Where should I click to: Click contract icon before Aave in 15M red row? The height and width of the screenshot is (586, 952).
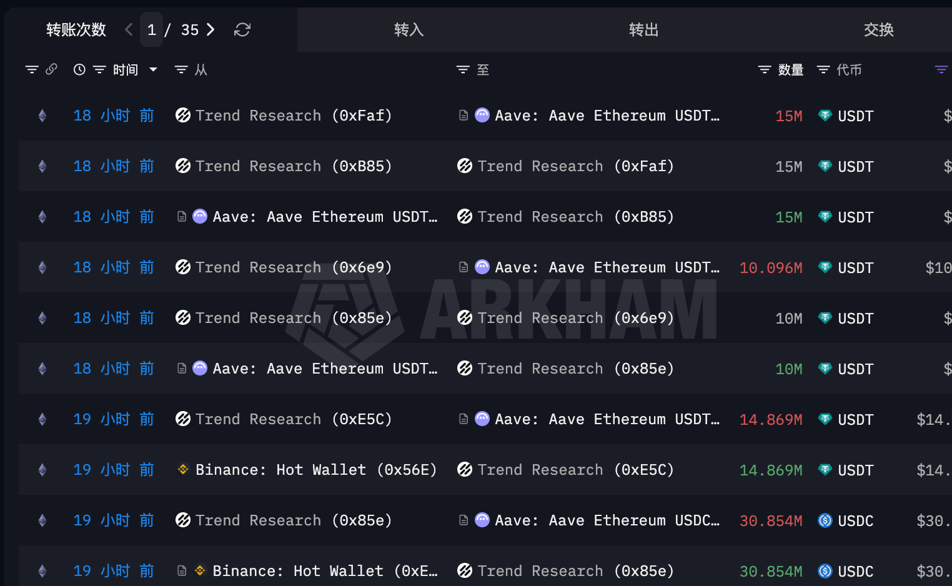(464, 116)
